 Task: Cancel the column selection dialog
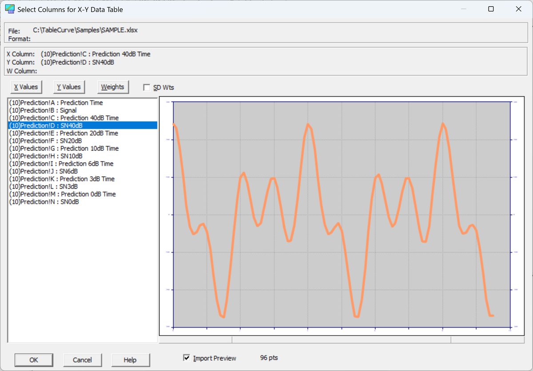(82, 360)
